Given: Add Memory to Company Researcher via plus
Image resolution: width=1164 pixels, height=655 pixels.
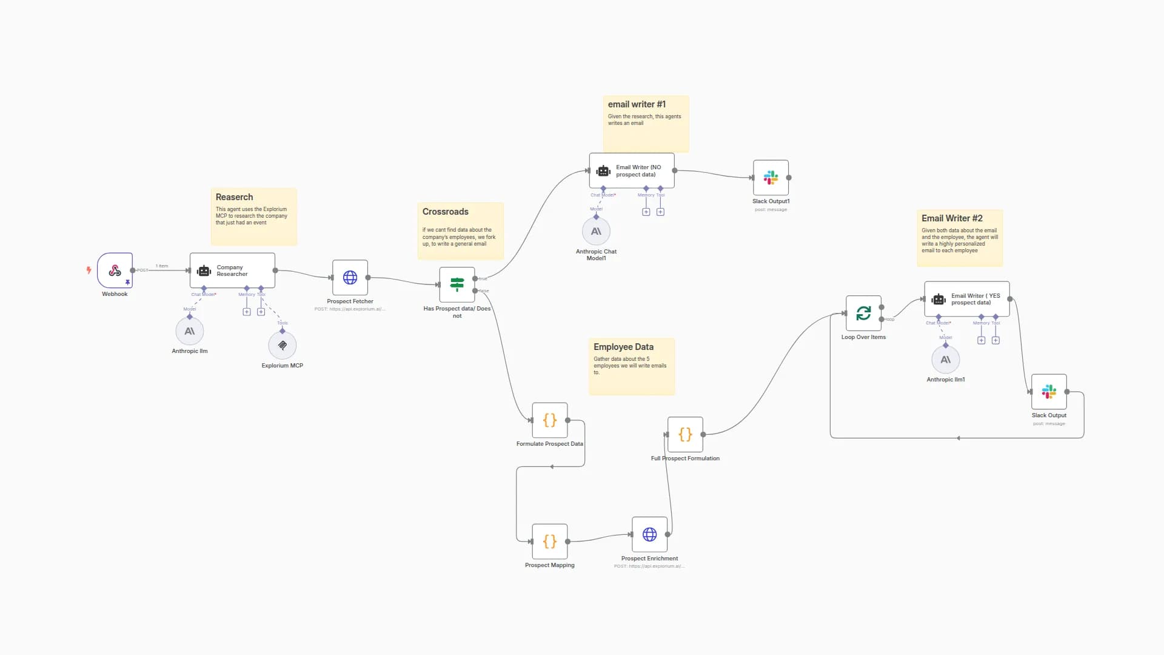Looking at the screenshot, I should (x=247, y=312).
